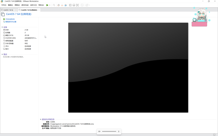Image resolution: width=218 pixels, height=136 pixels.
Task: Click the processor icon
Action: point(4,33)
